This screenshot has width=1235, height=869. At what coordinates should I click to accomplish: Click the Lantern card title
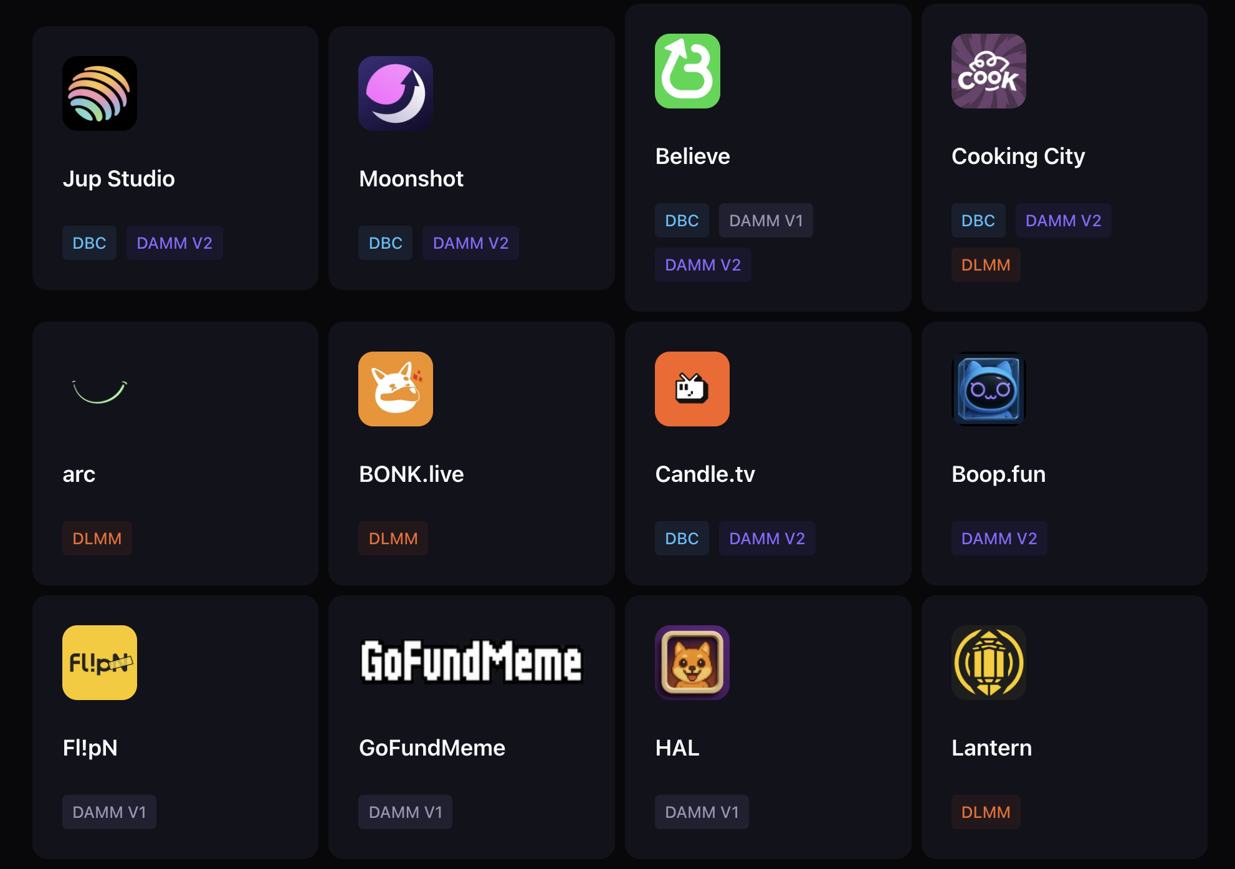[x=991, y=748]
